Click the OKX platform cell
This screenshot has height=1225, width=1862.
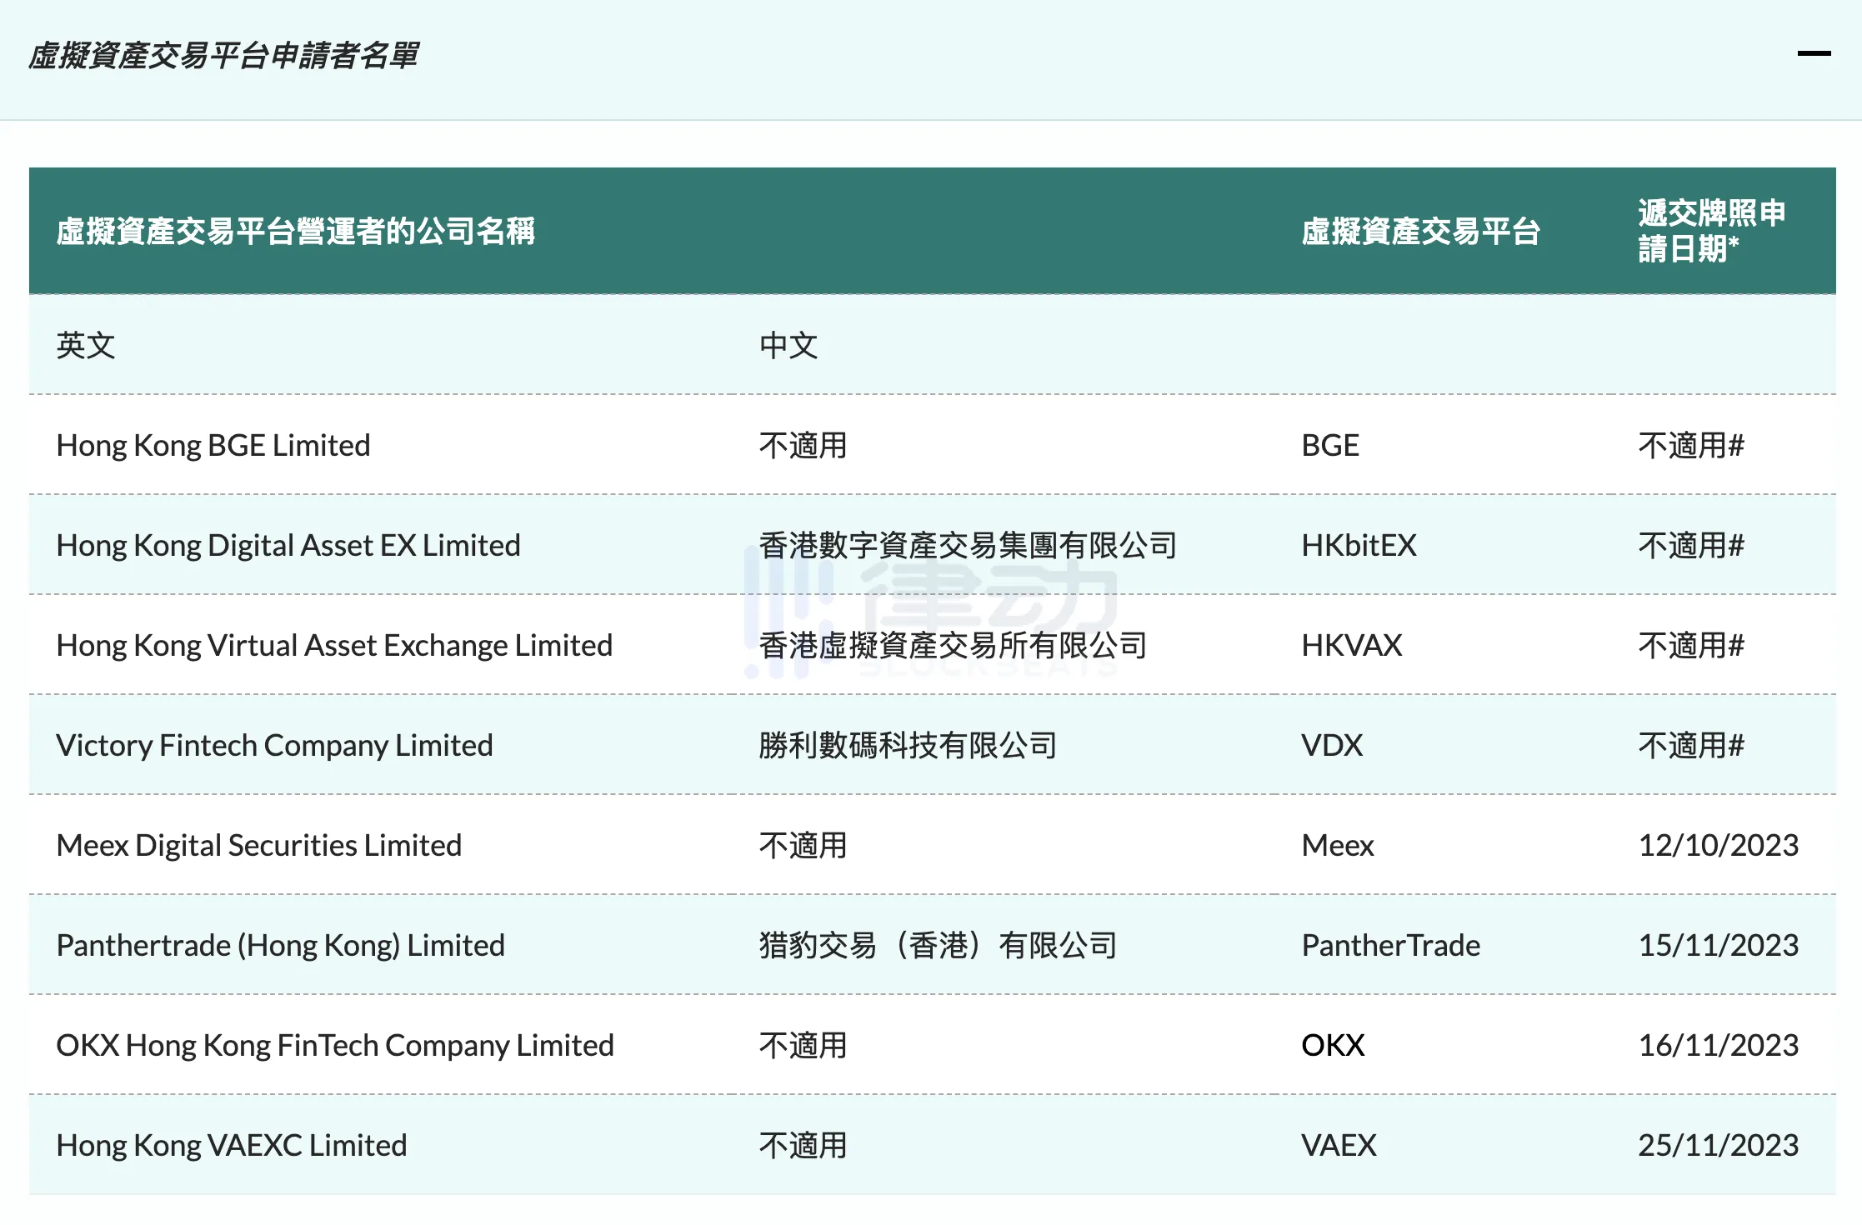[1333, 1046]
